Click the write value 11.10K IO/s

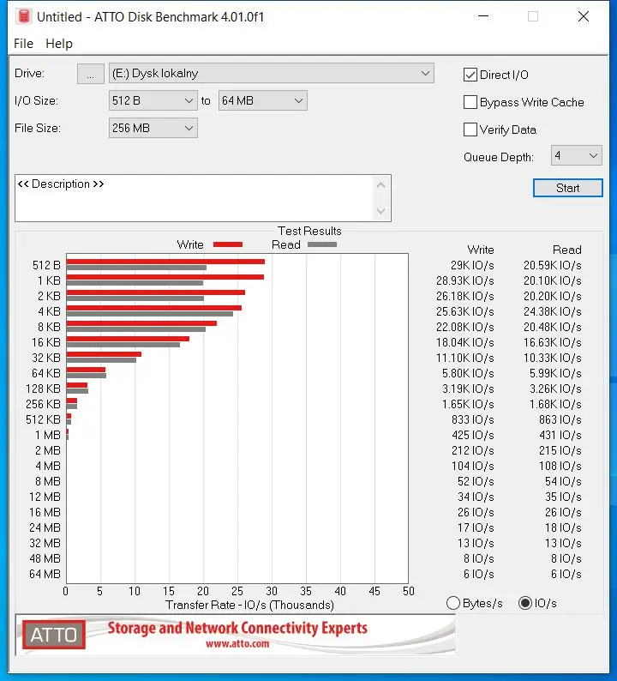[x=464, y=358]
